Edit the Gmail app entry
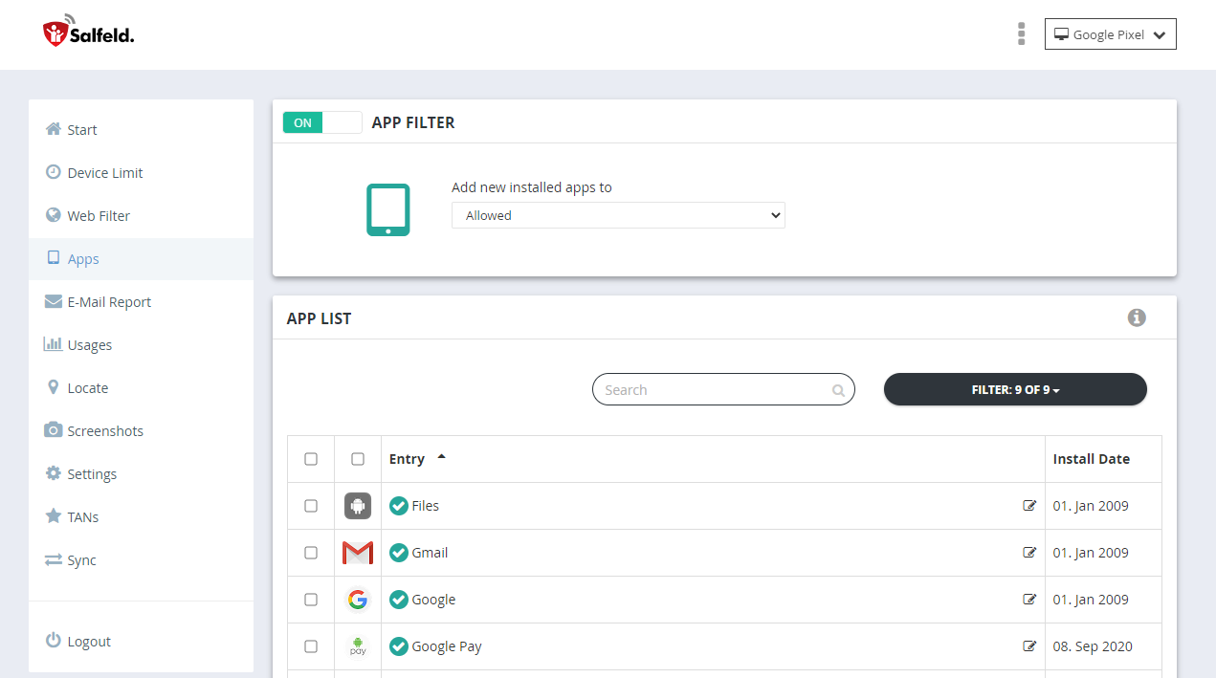Viewport: 1216px width, 678px height. [1029, 552]
